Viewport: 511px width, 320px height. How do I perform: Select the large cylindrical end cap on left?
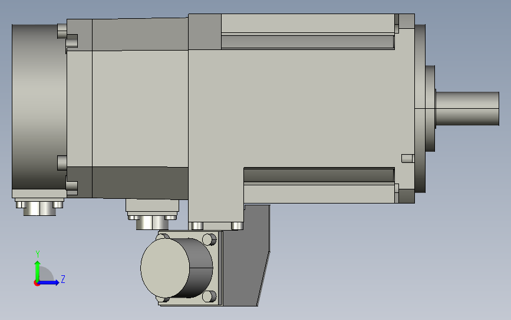(39, 106)
